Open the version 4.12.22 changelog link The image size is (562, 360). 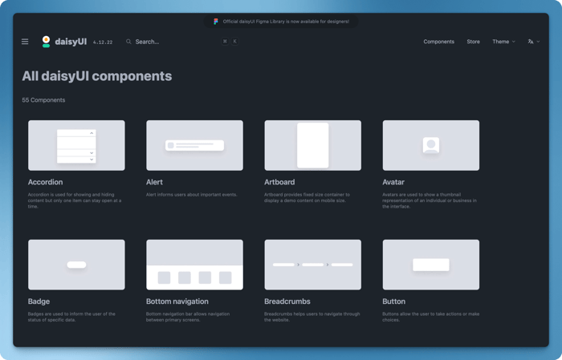(103, 42)
